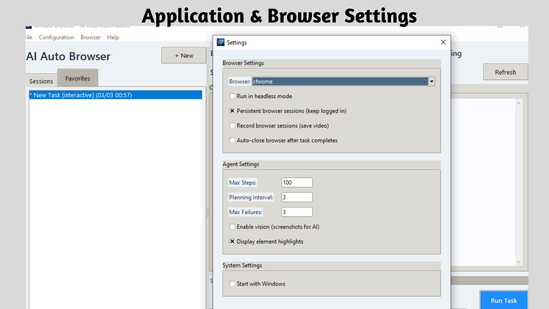Close the Settings dialog

(x=443, y=42)
